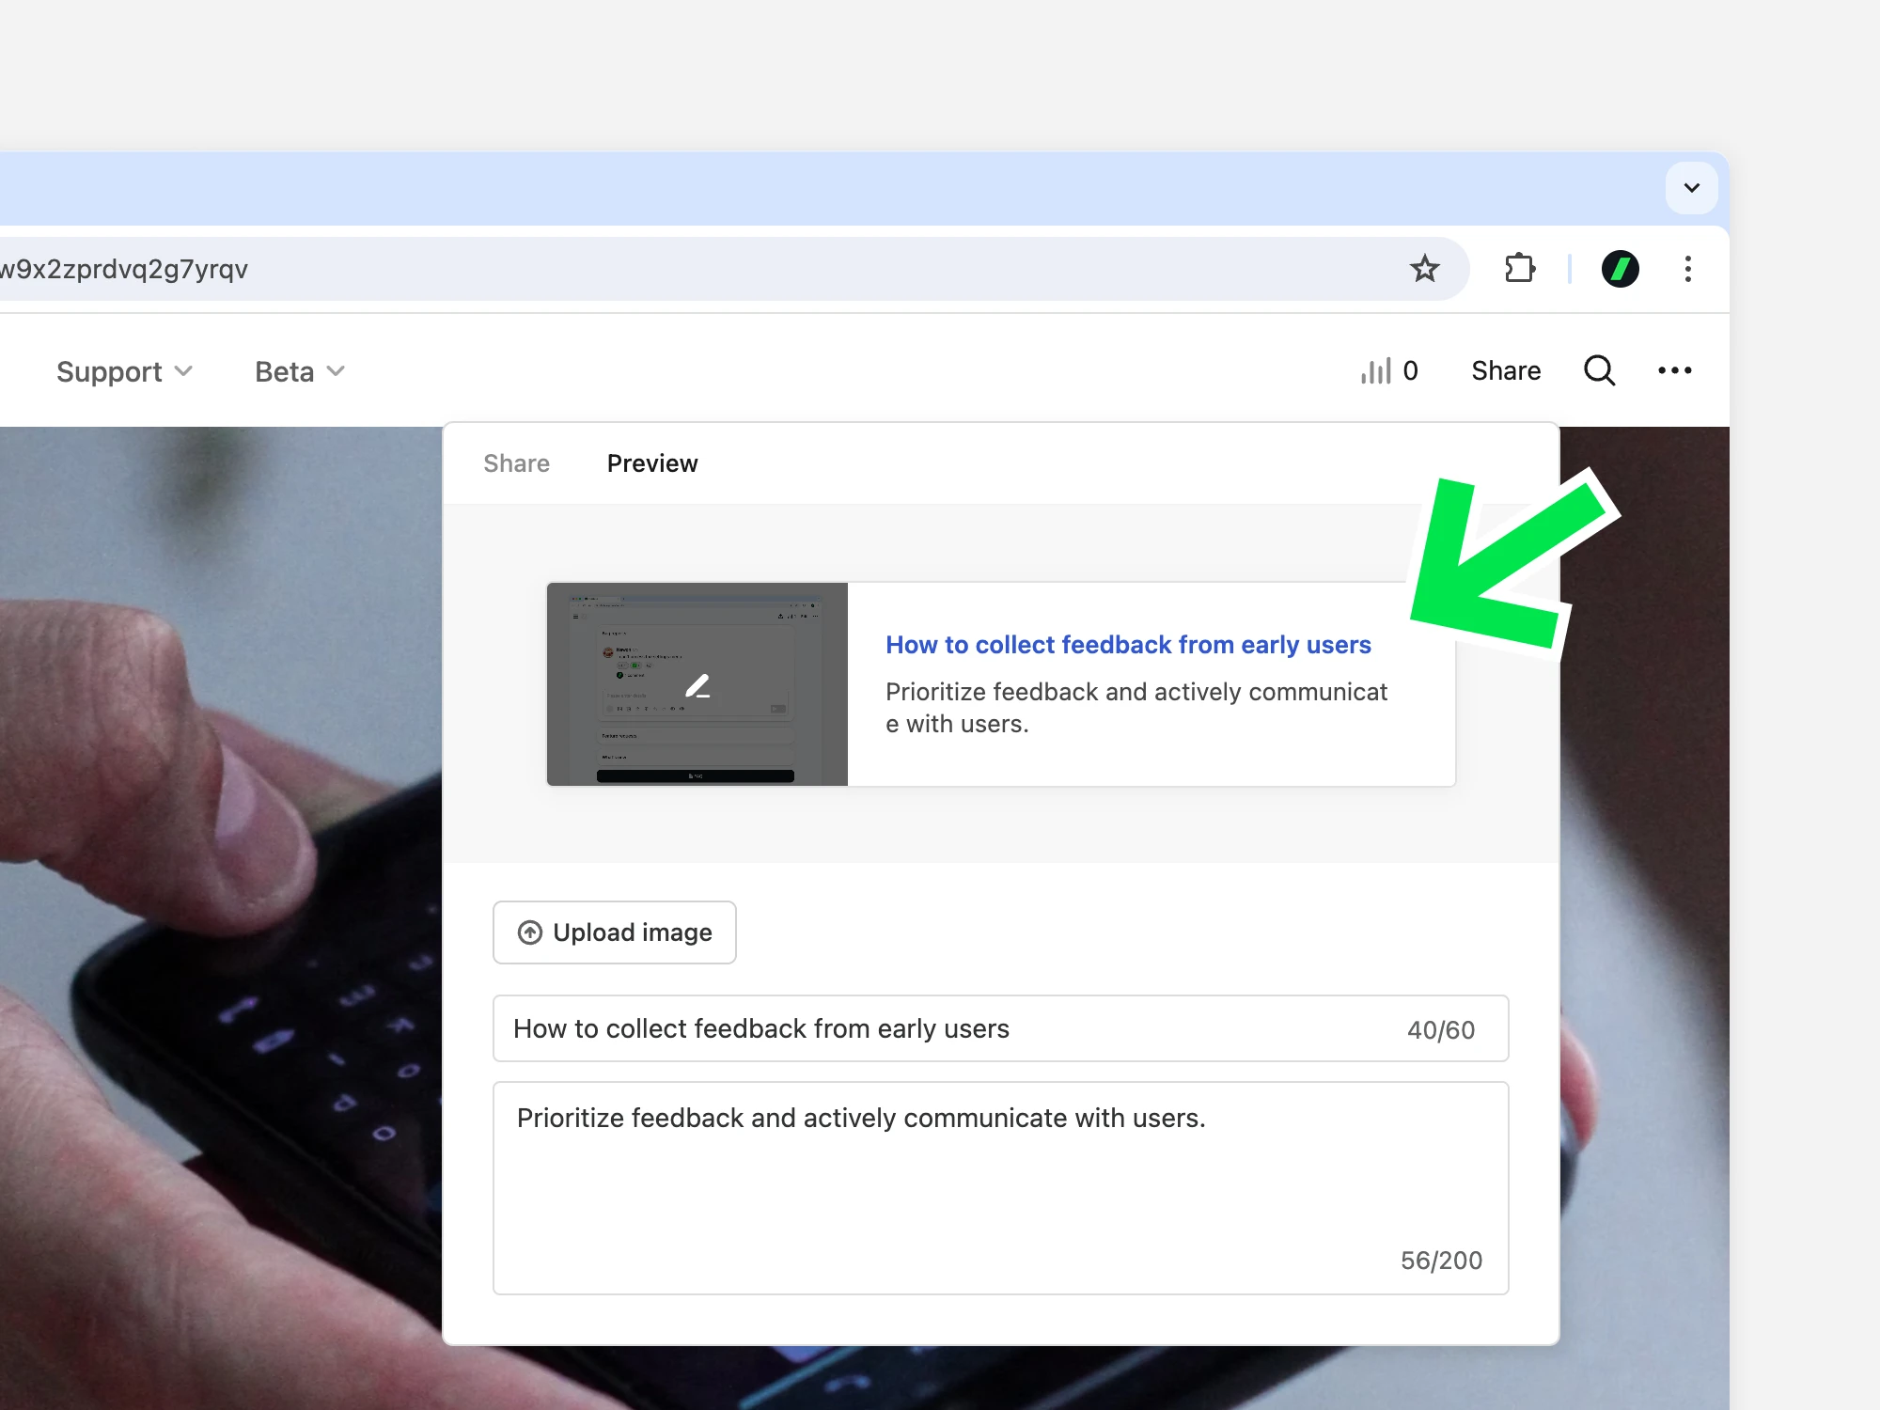This screenshot has height=1410, width=1880.
Task: Open the browser extensions puzzle icon
Action: [1519, 269]
